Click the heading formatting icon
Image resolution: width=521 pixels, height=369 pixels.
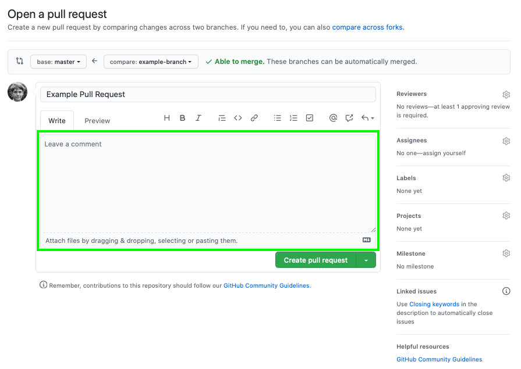(167, 118)
